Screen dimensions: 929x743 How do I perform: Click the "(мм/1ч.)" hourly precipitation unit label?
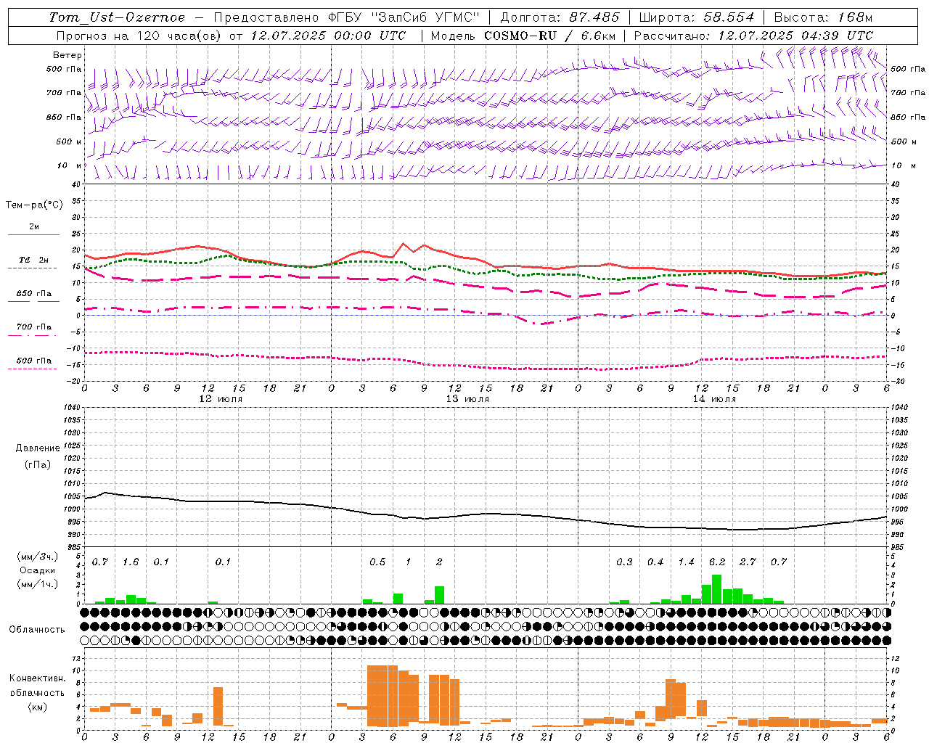(x=38, y=584)
